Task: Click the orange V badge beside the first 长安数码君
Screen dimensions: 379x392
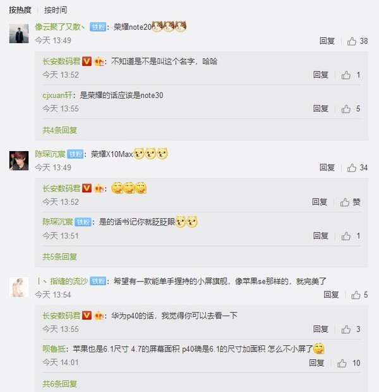Action: pos(87,61)
